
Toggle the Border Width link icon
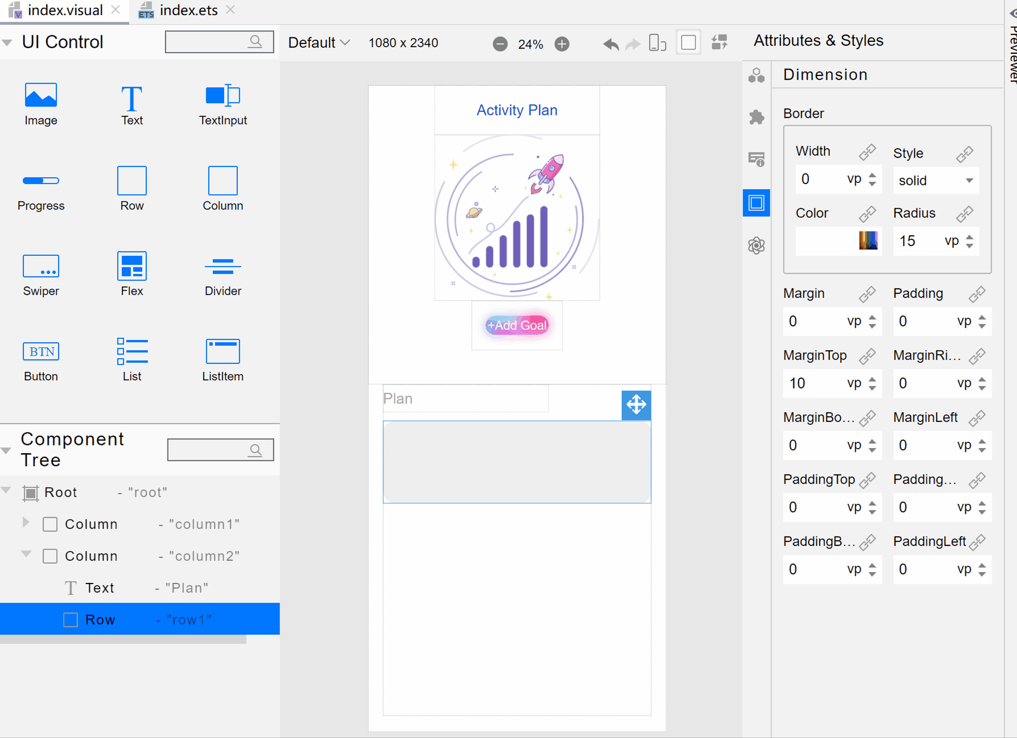[x=867, y=152]
